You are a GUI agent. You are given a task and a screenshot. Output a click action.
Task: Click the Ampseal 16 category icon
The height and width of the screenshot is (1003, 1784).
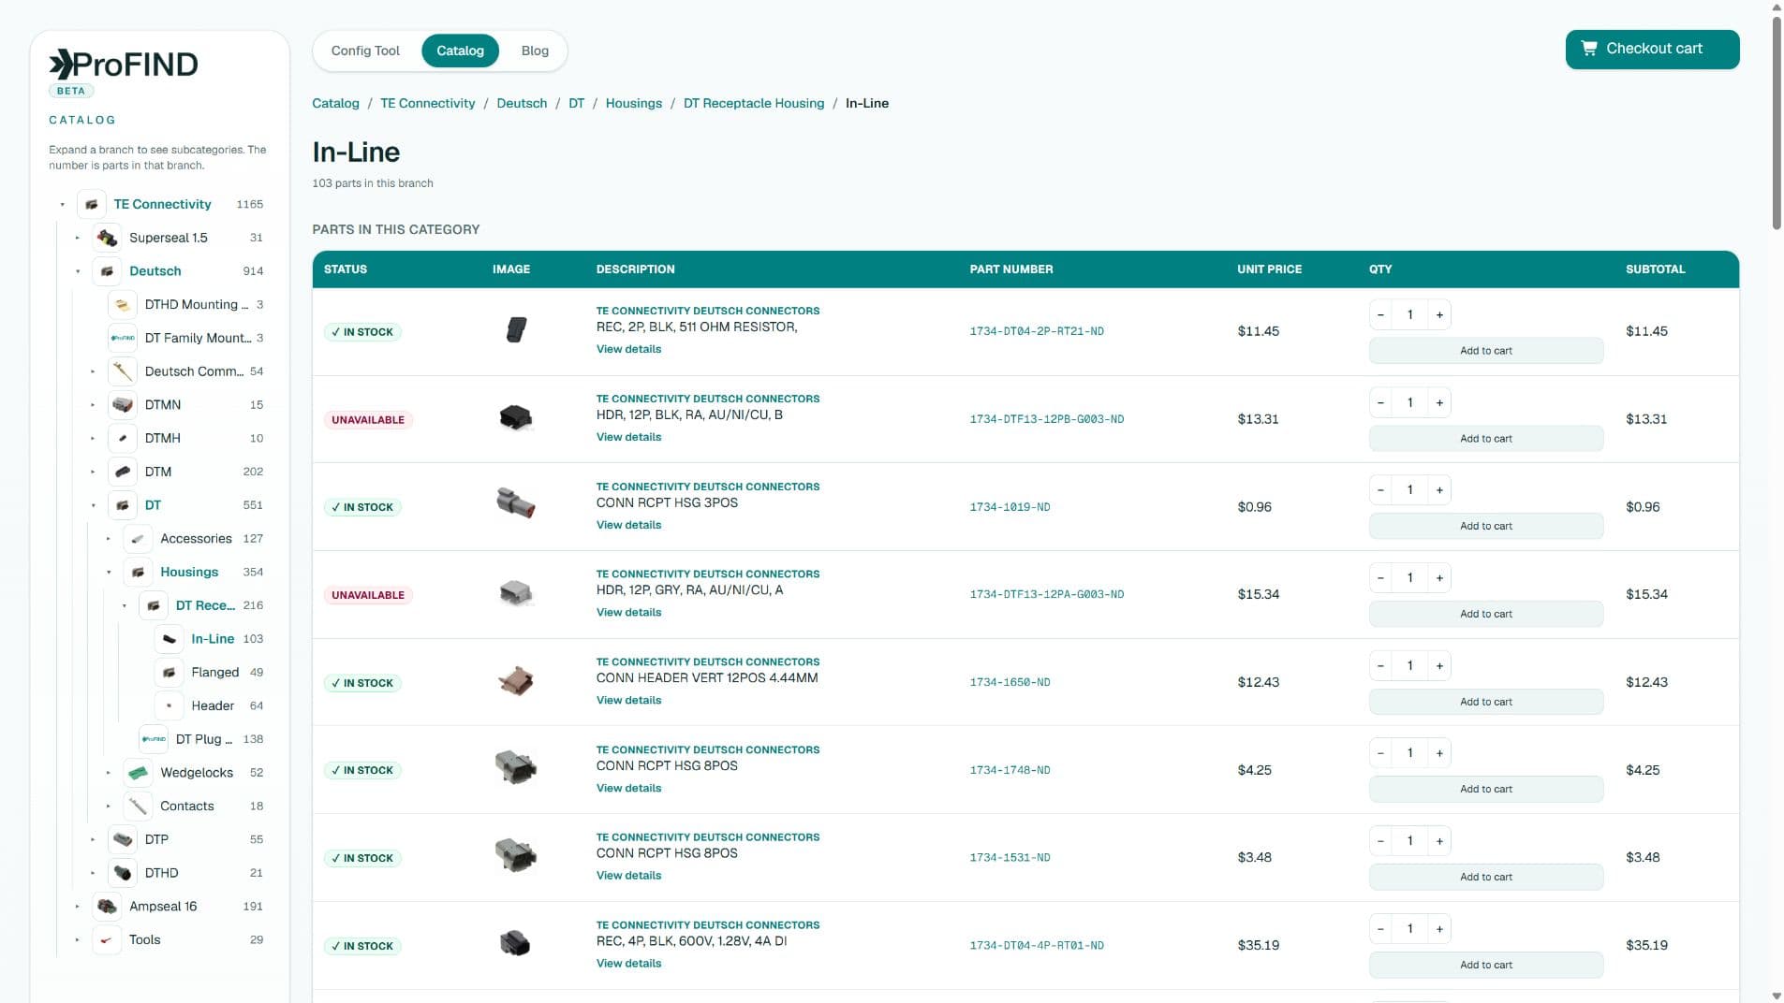107,907
